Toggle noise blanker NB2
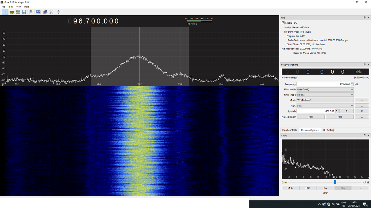 340,117
